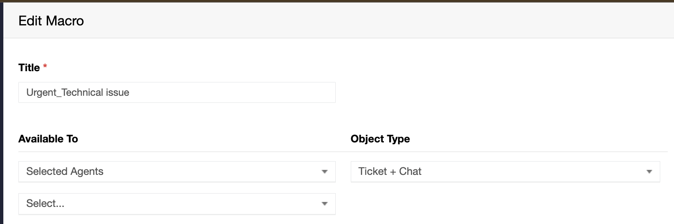Click the word "Chat" in Object Type dropdown
Screen dimensions: 674x224
click(x=410, y=172)
